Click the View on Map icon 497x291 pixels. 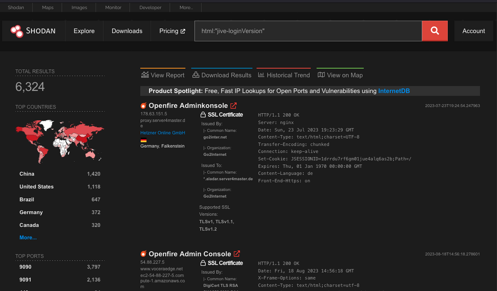point(321,75)
